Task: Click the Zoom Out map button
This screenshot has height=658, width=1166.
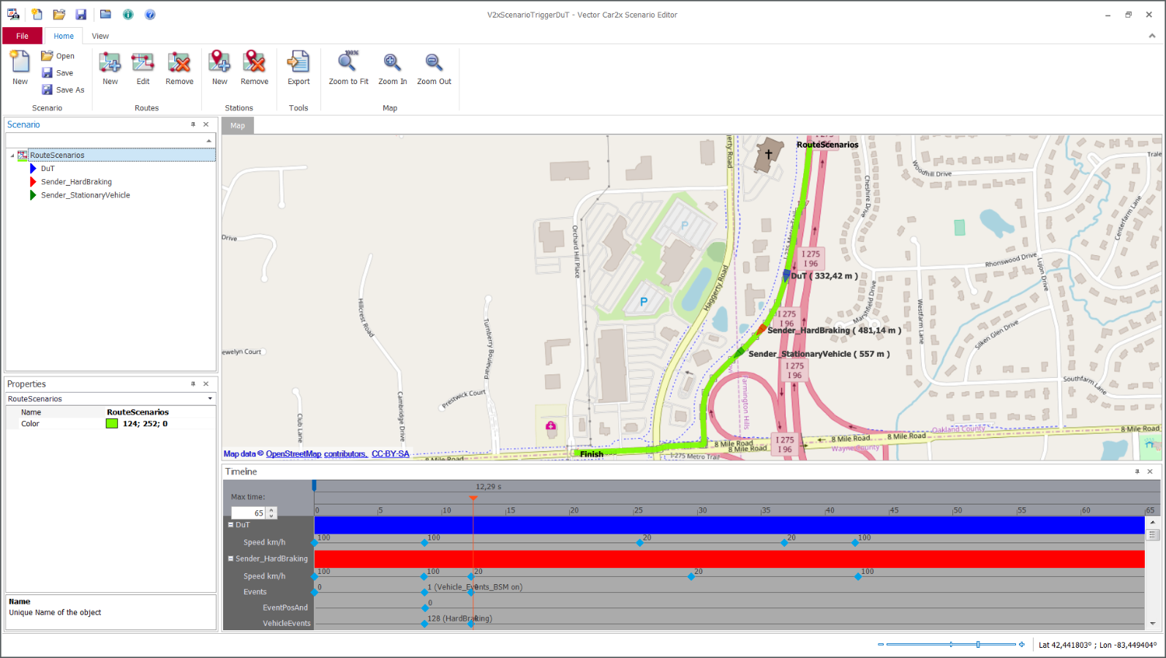Action: 434,67
